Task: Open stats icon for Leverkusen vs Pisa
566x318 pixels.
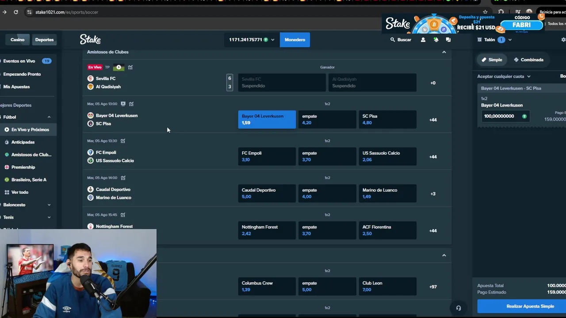Action: [131, 104]
